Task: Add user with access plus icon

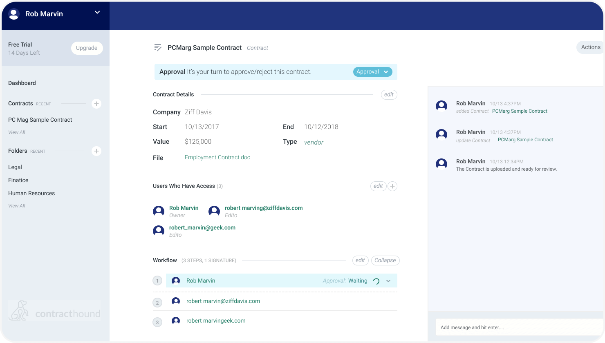Action: [x=392, y=186]
